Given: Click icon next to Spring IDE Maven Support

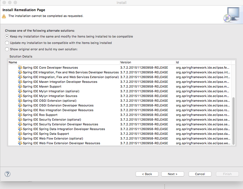Looking at the screenshot, I should [20, 86].
